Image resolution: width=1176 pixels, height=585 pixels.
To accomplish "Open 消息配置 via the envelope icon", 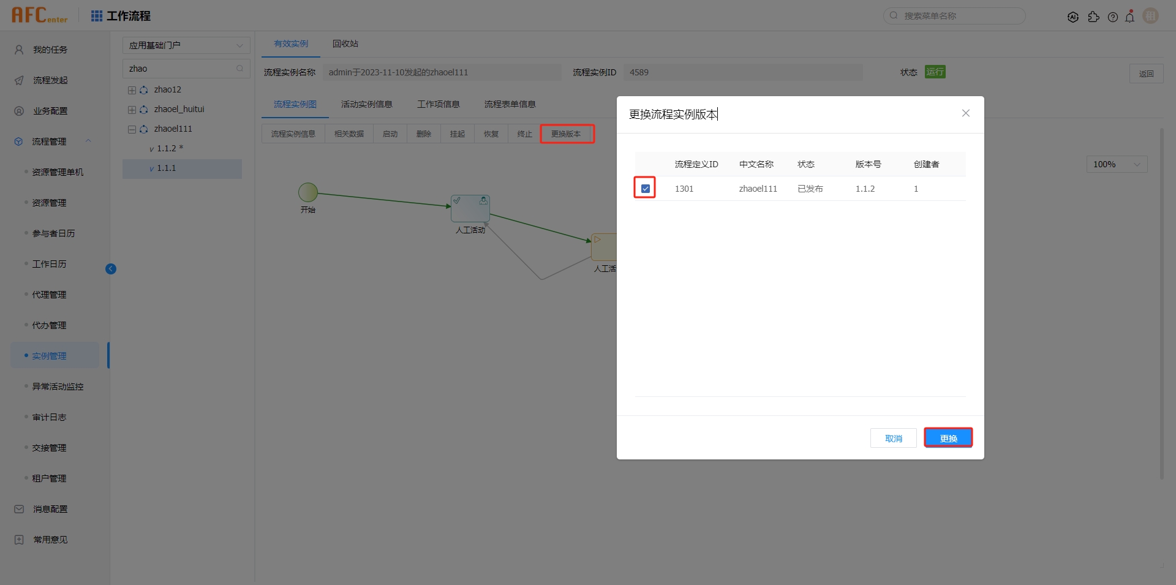I will click(18, 508).
